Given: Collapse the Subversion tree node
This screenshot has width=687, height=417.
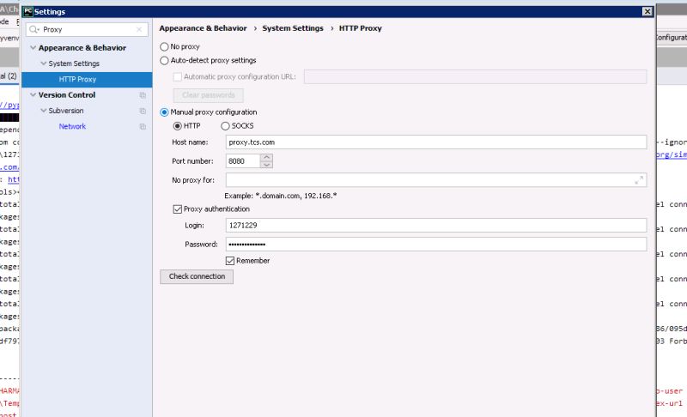Looking at the screenshot, I should 44,111.
